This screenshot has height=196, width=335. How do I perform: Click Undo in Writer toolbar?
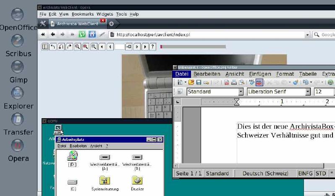click(306, 82)
